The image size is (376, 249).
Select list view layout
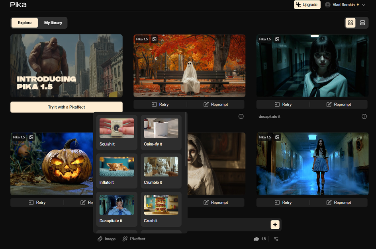click(x=362, y=23)
